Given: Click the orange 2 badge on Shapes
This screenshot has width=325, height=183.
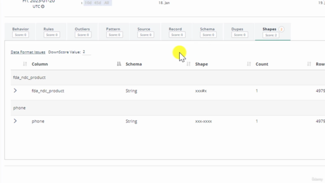Looking at the screenshot, I should tap(281, 29).
